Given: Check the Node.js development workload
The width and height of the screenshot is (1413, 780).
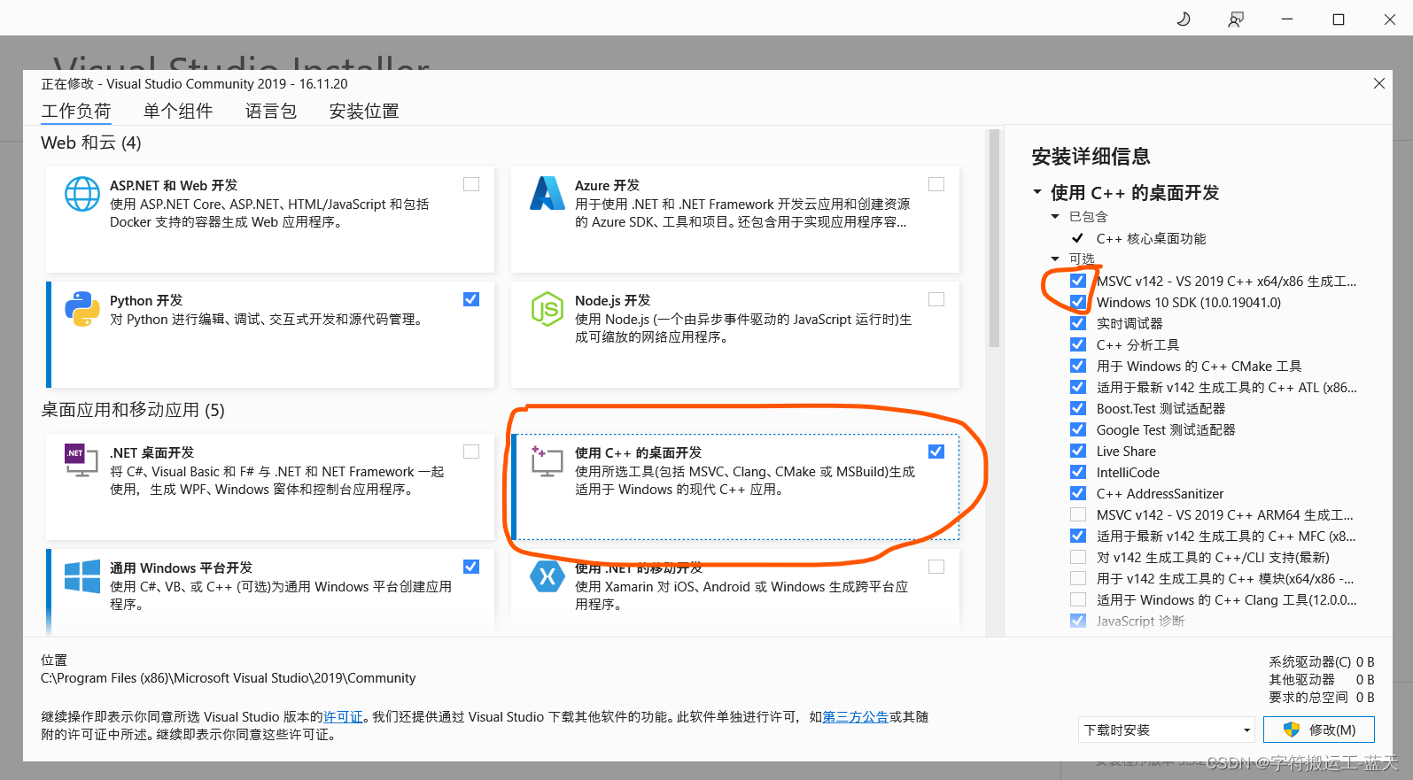Looking at the screenshot, I should (936, 299).
